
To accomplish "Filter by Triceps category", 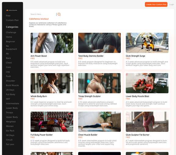I will click(9, 113).
